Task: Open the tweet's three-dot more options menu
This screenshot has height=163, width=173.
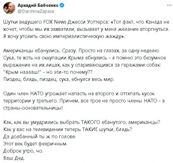Action: coord(169,5)
